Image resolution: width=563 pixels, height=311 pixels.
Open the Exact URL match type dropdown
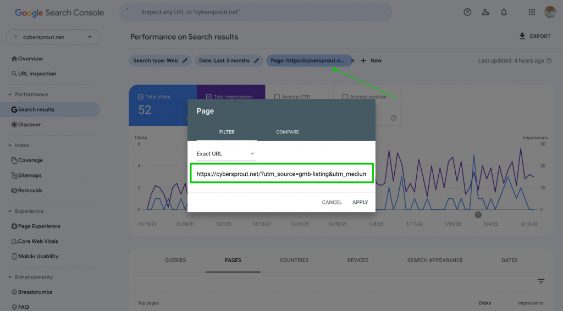click(x=226, y=154)
